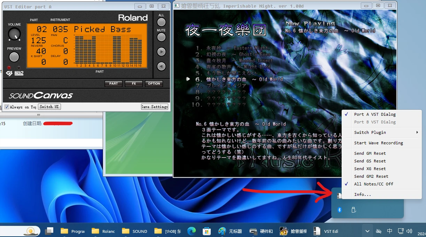Toggle the Always on Top checkbox
This screenshot has height=237, width=426.
(x=7, y=107)
